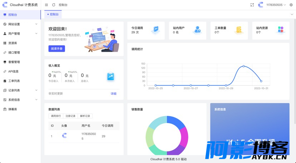Expand the 用户管理 sidebar menu
Screen dimensions: 296x163
20,34
